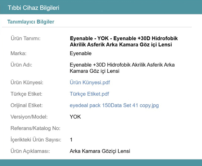Open eyedeal pack 150Data Set 41 copy.jpg
This screenshot has height=166, width=202.
[114, 105]
